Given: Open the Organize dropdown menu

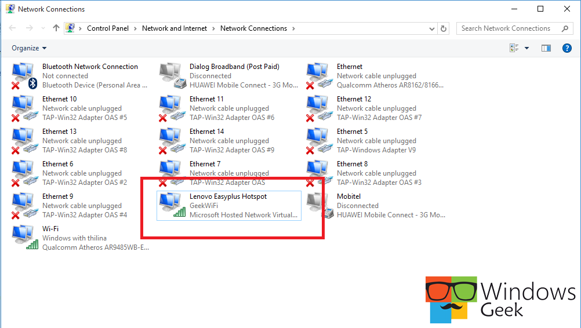Looking at the screenshot, I should click(x=29, y=48).
